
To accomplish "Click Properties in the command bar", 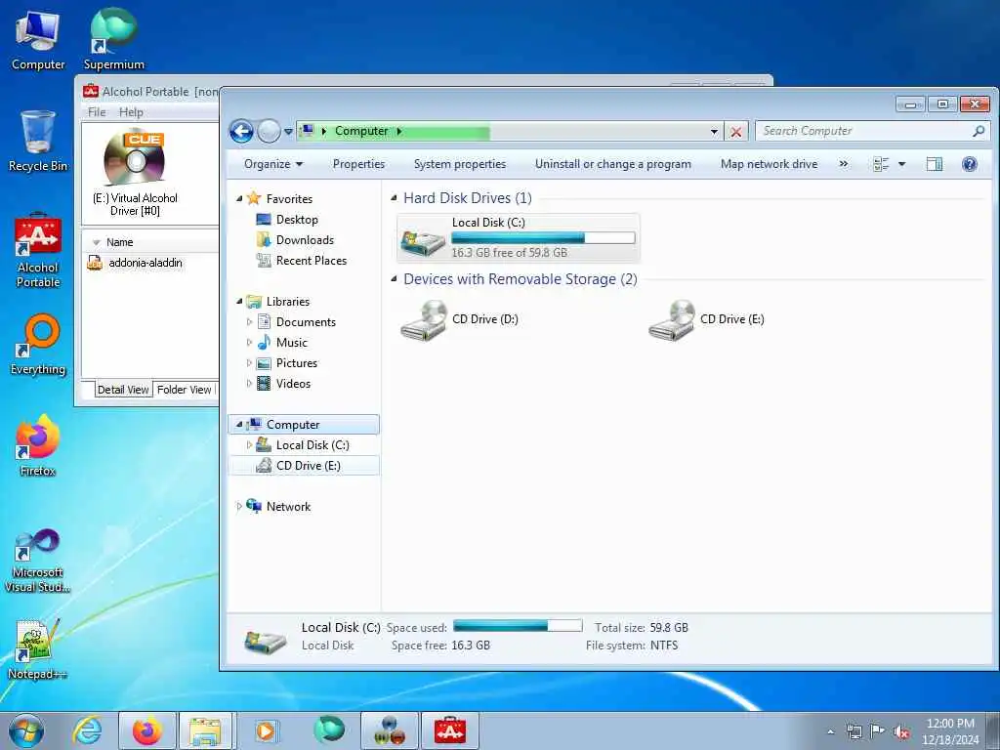I will pos(358,164).
